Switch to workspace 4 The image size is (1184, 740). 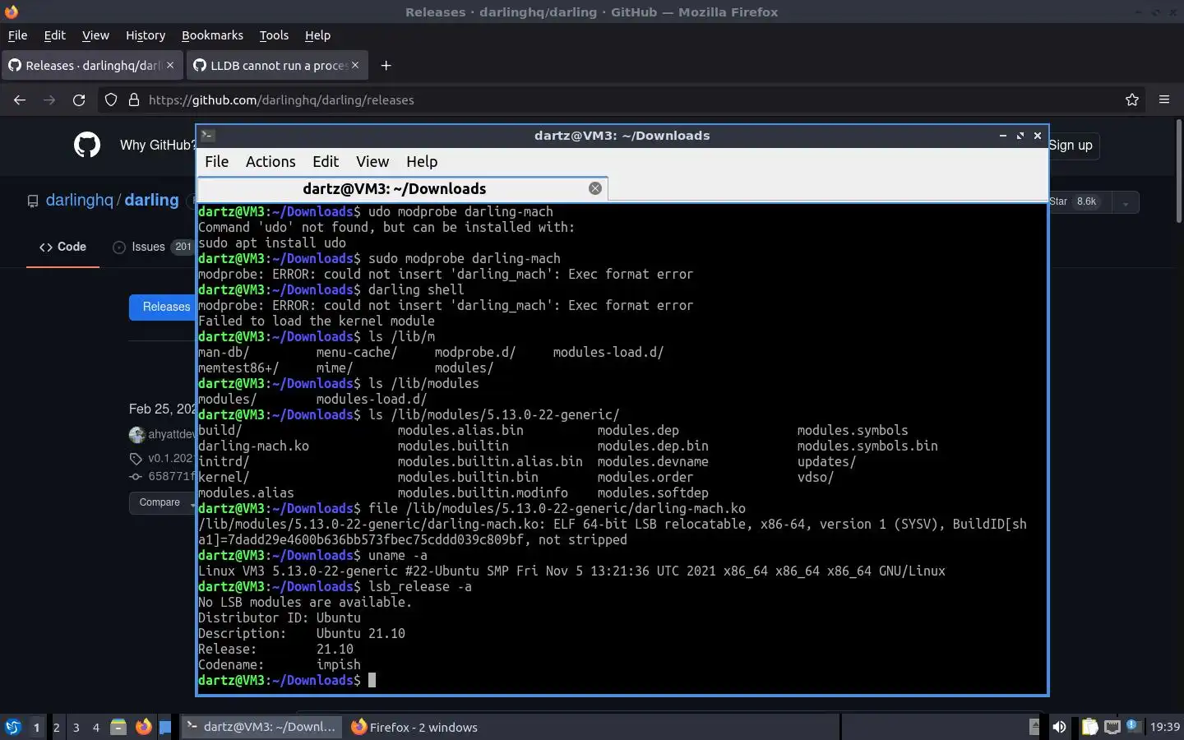coord(96,727)
